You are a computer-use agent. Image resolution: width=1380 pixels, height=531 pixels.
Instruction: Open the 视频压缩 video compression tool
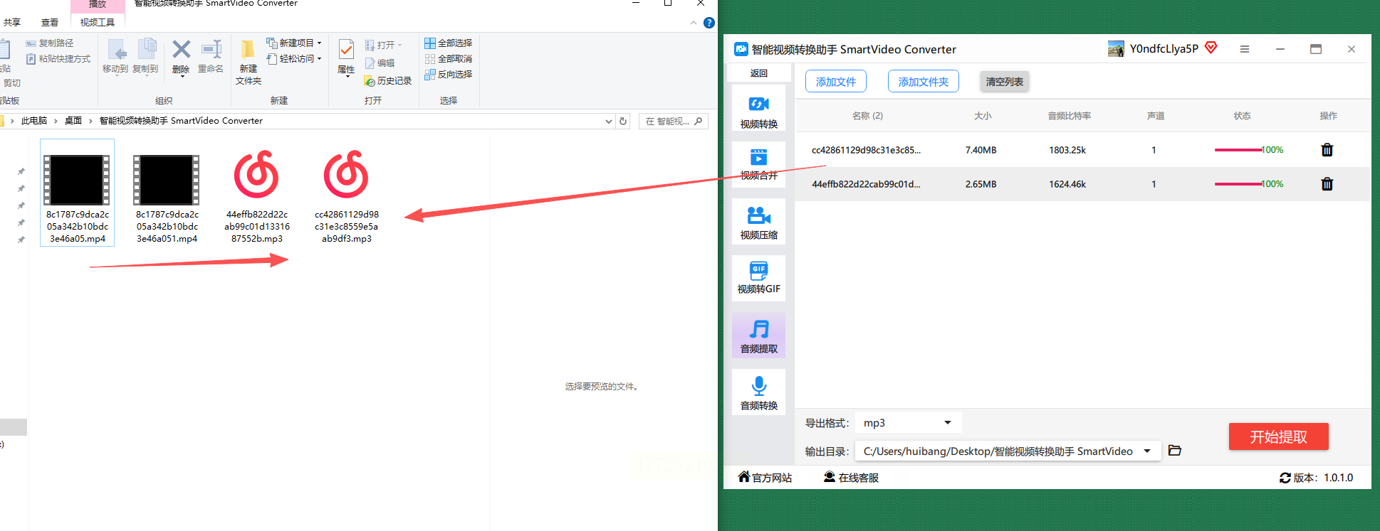tap(758, 222)
